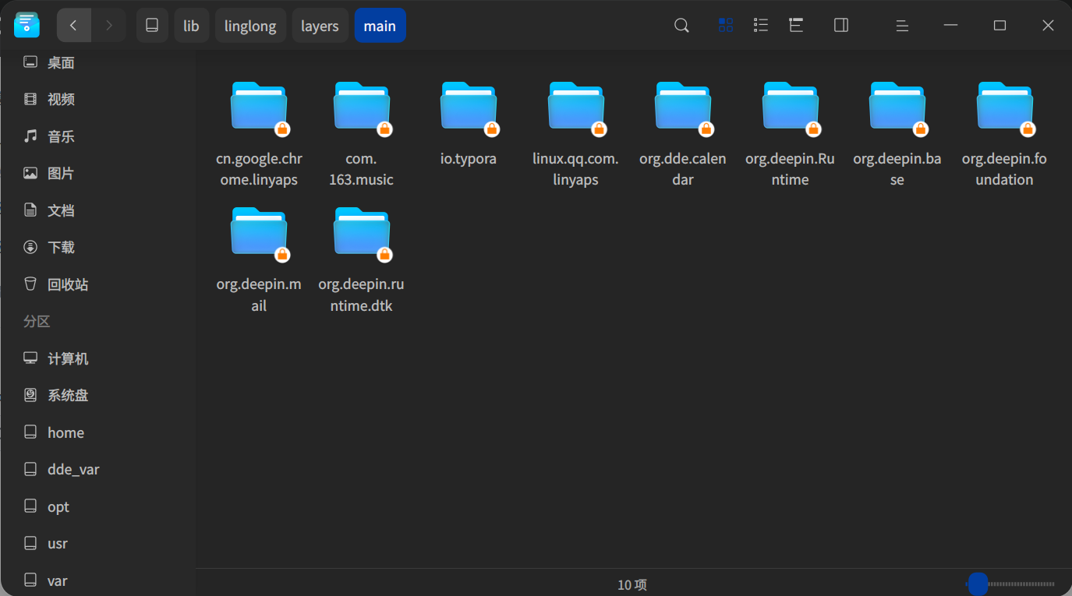Click the file manager app logo
Image resolution: width=1072 pixels, height=596 pixels.
coord(27,25)
